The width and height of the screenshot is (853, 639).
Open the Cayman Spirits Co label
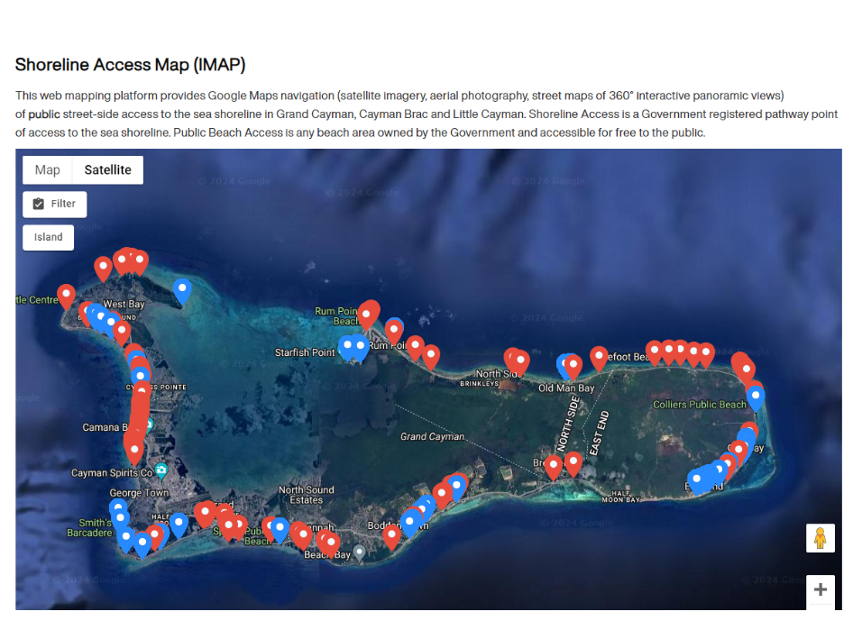coord(112,473)
